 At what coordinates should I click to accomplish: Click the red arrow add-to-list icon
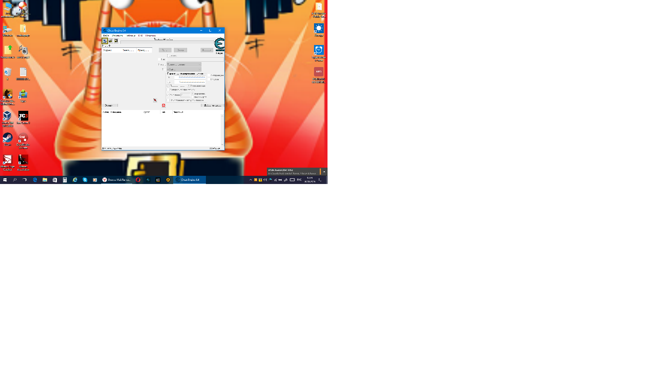click(155, 100)
